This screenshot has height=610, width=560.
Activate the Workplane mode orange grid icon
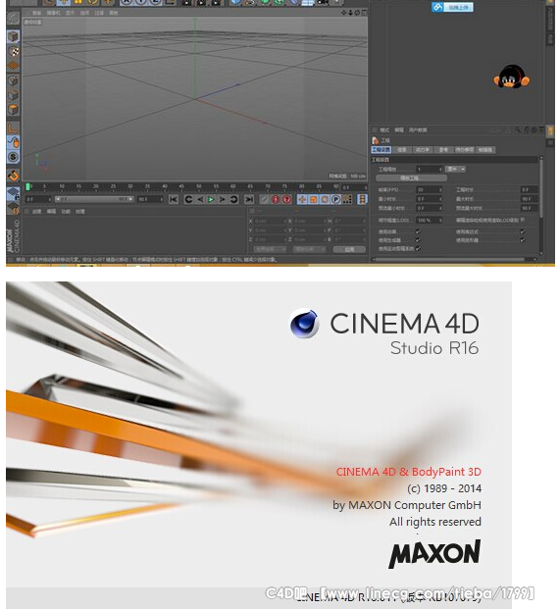(13, 66)
